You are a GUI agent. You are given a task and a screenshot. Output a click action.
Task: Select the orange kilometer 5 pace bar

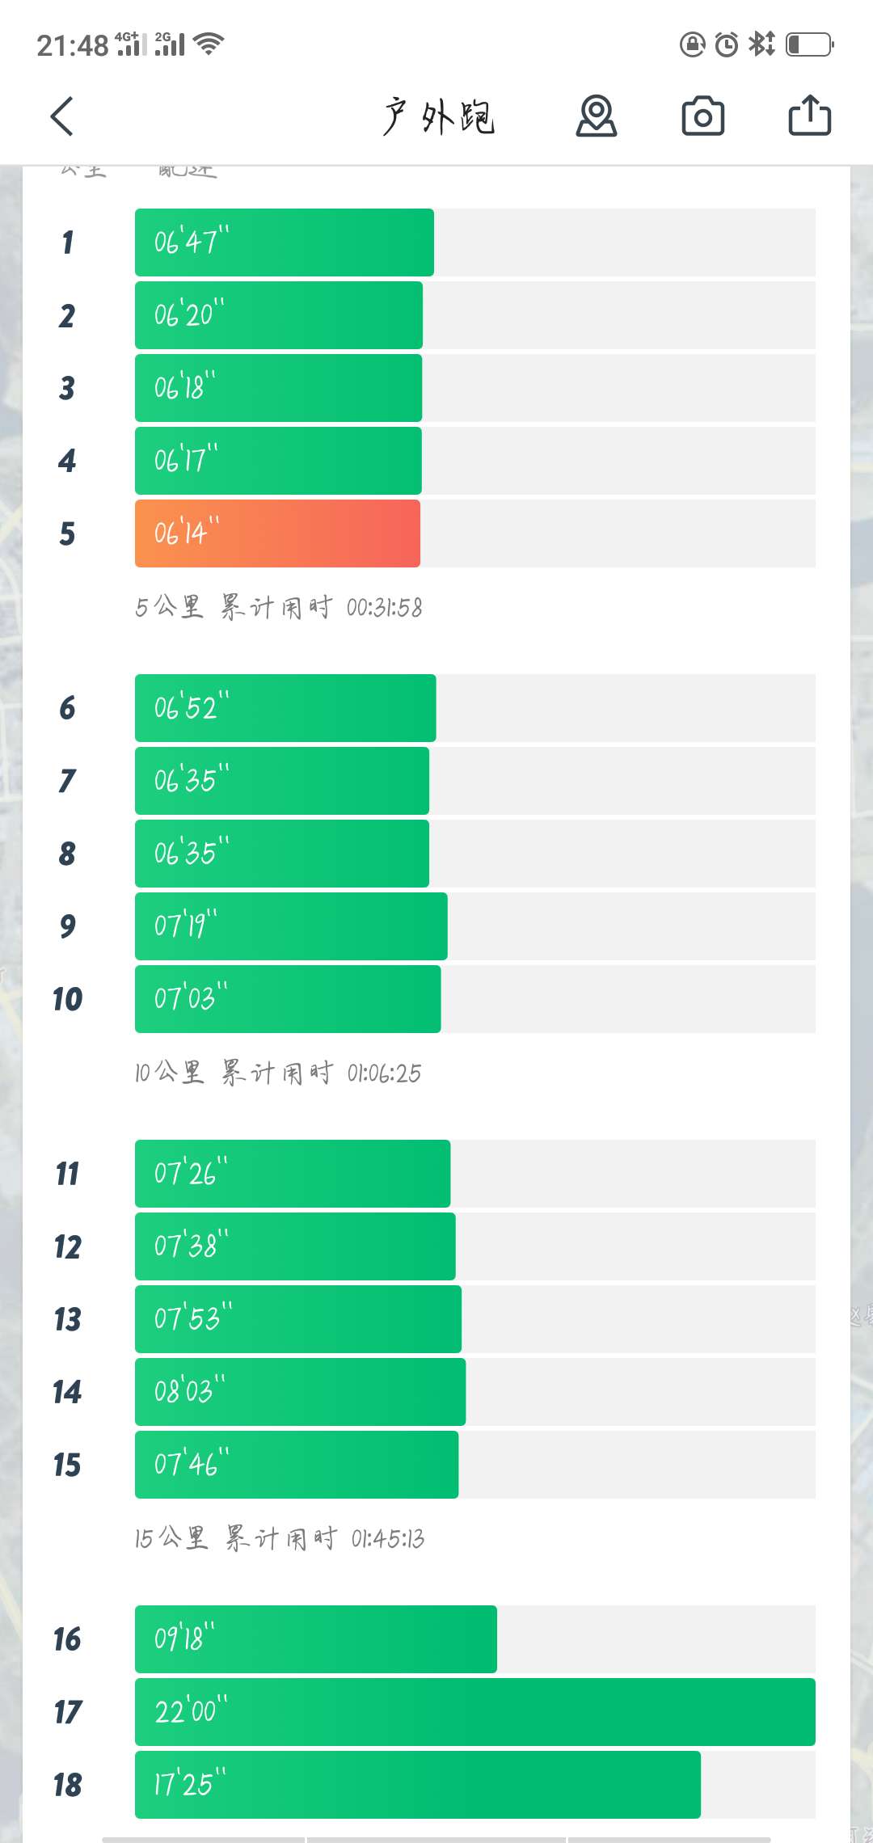click(277, 533)
